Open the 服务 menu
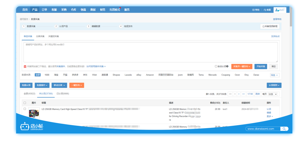 127,10
